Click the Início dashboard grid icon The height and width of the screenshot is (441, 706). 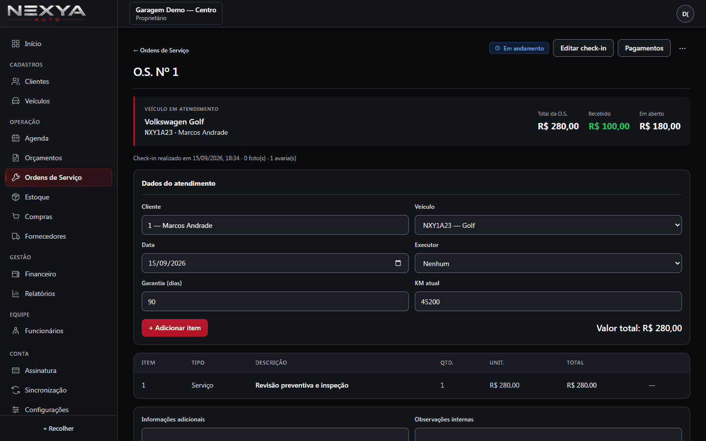pyautogui.click(x=16, y=44)
